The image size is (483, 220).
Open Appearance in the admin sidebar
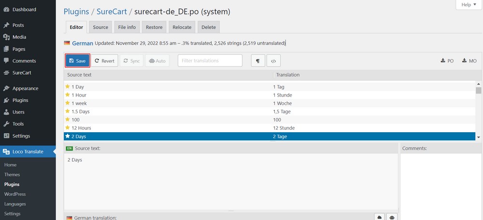(25, 88)
